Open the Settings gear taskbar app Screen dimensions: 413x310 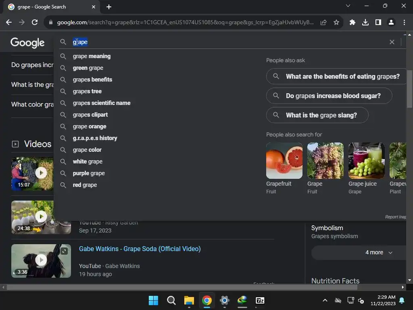[x=224, y=300]
